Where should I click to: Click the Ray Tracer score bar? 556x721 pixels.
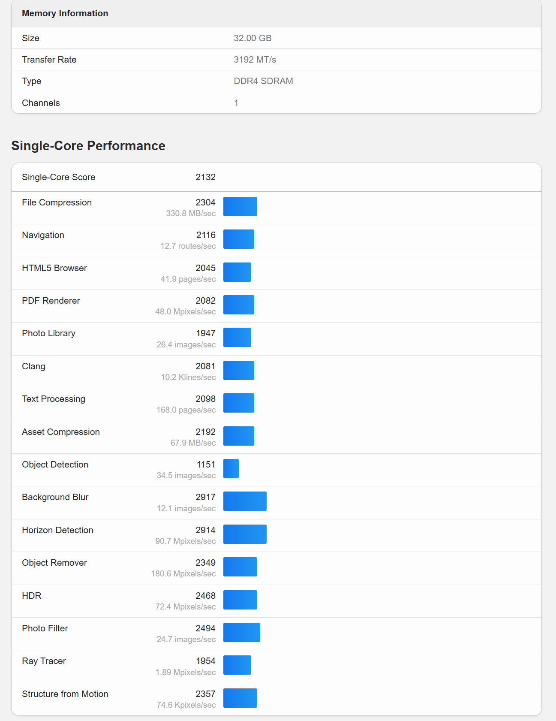(237, 665)
